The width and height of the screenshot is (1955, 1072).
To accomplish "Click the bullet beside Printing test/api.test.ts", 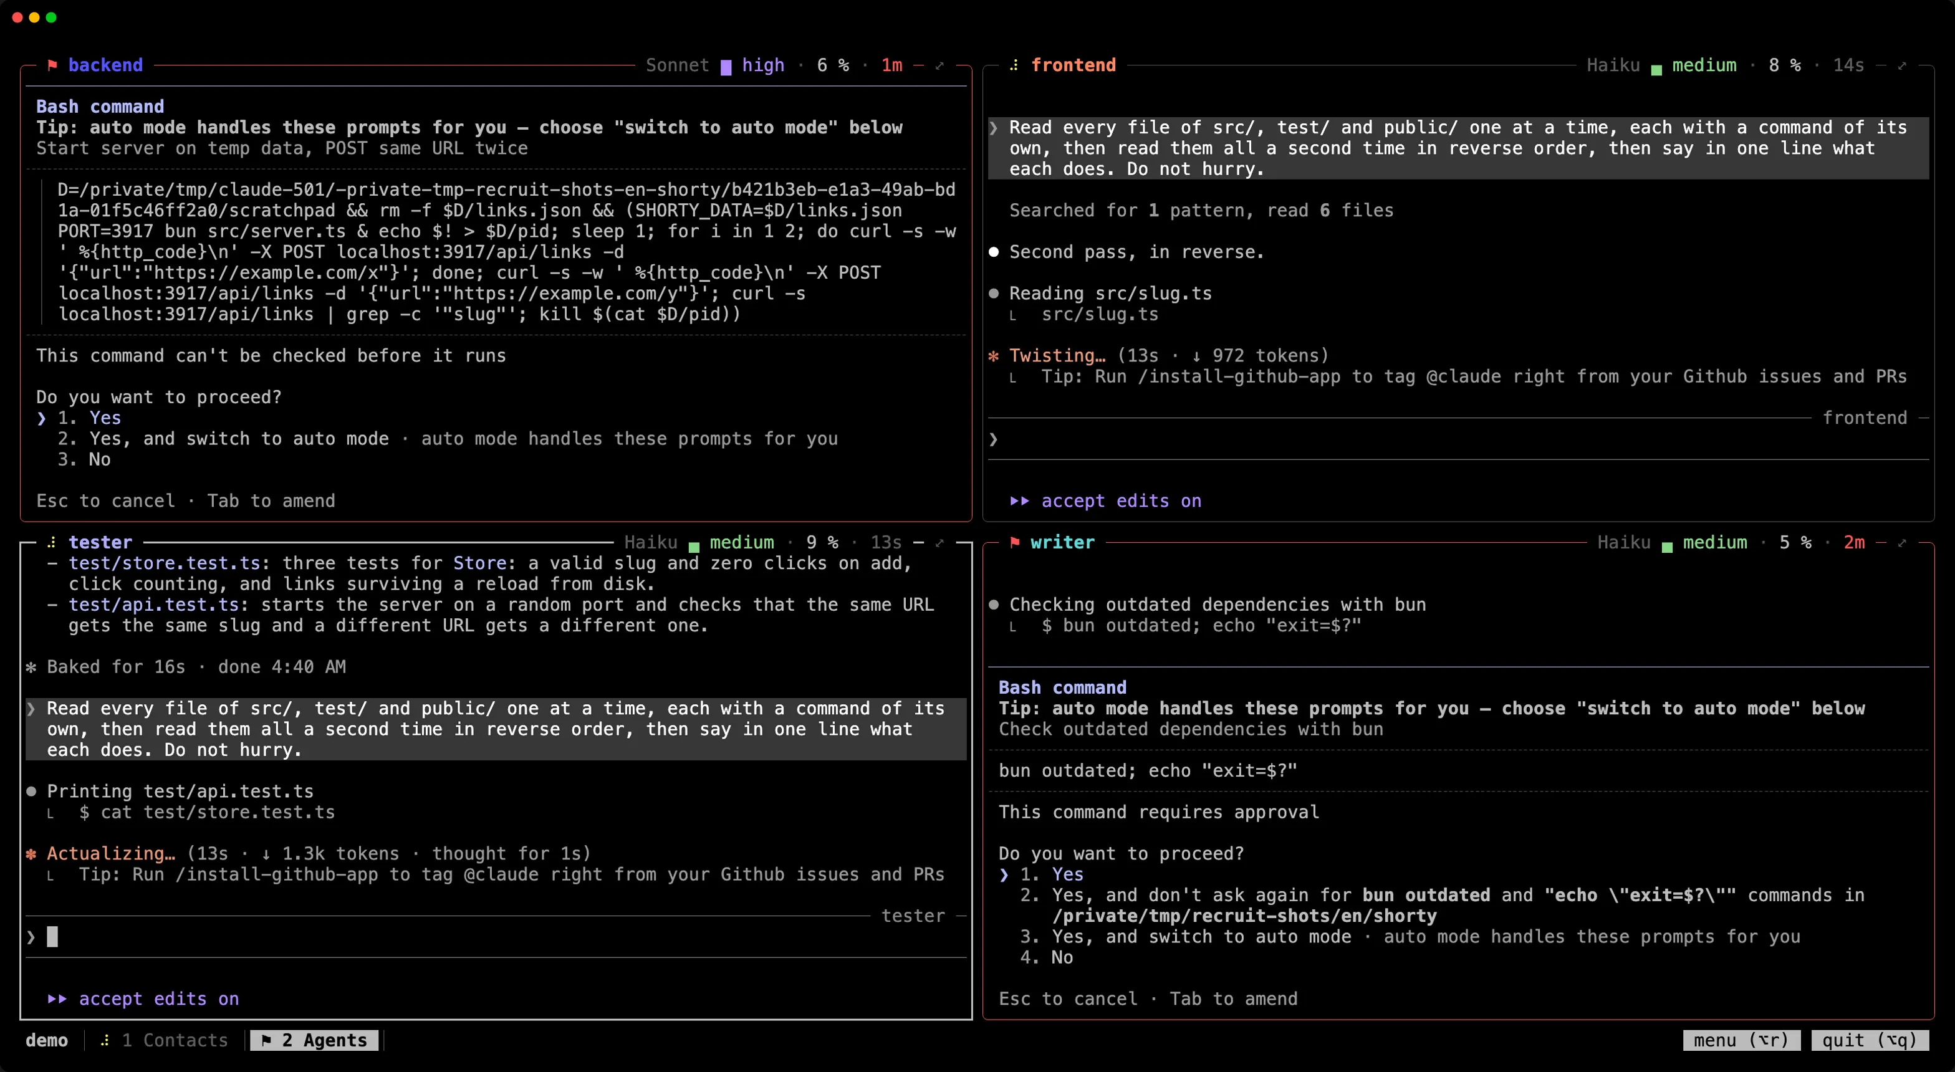I will point(31,792).
